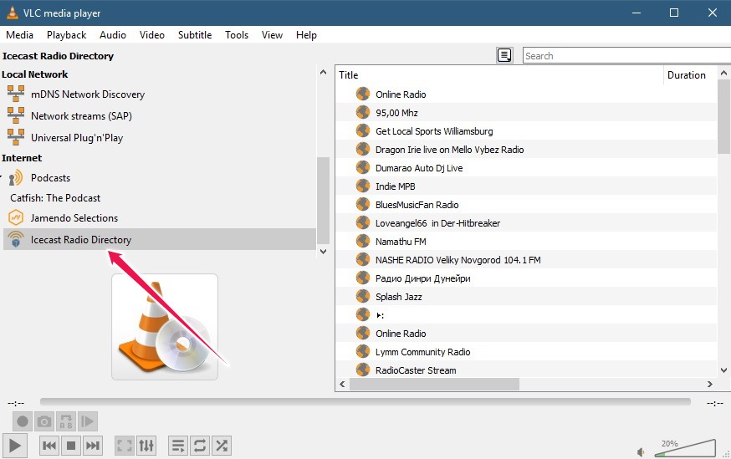Open the View menu
Image resolution: width=731 pixels, height=459 pixels.
click(x=272, y=35)
